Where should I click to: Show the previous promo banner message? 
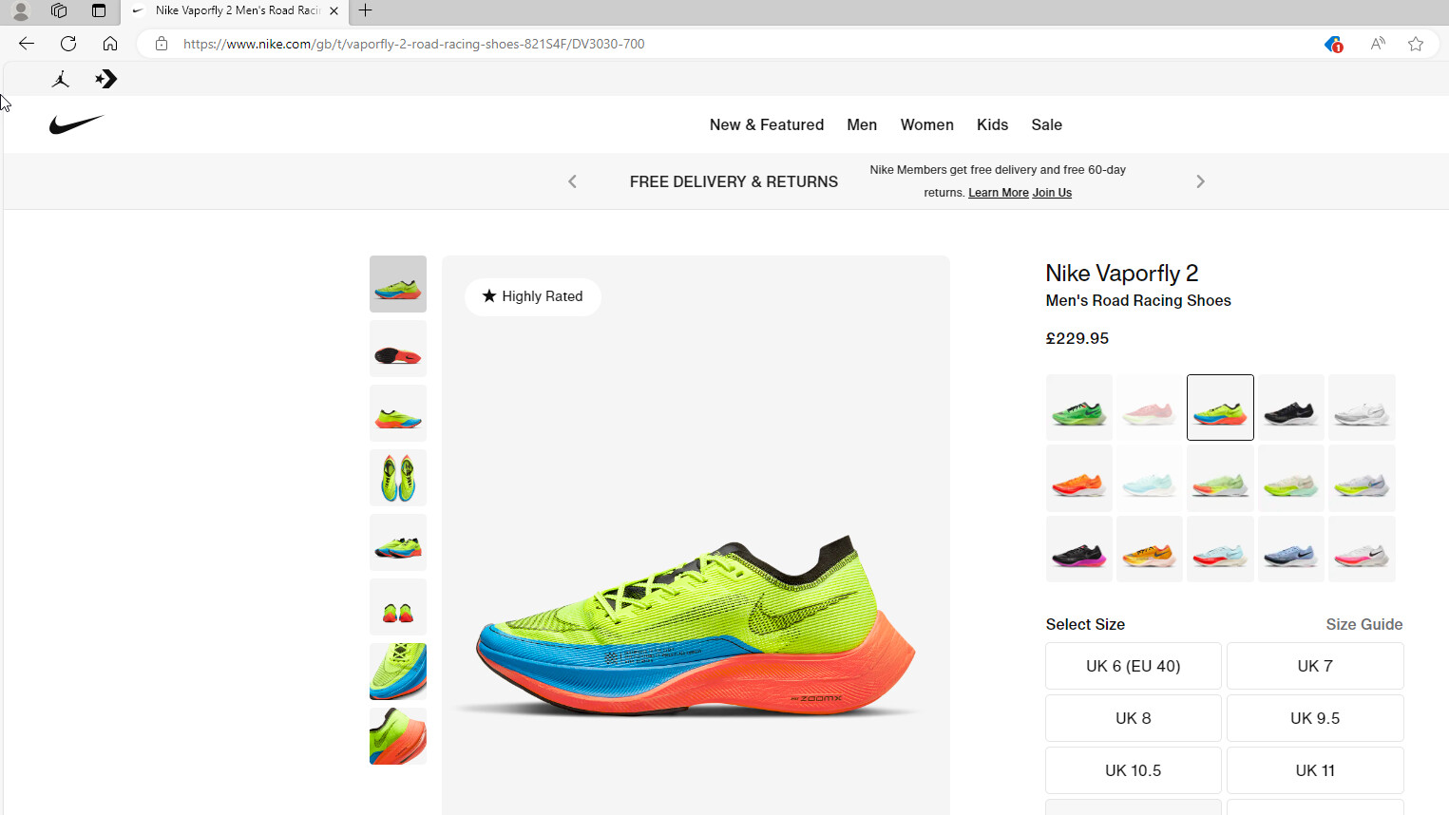click(572, 181)
